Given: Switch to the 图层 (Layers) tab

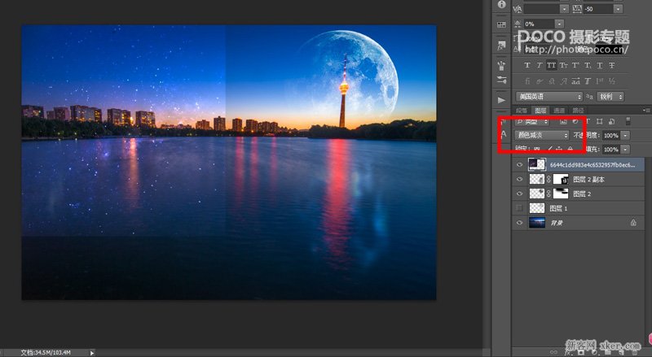Looking at the screenshot, I should (x=540, y=110).
